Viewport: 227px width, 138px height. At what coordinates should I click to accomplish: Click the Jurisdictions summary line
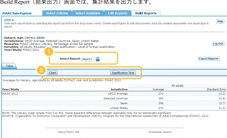pos(51,41)
